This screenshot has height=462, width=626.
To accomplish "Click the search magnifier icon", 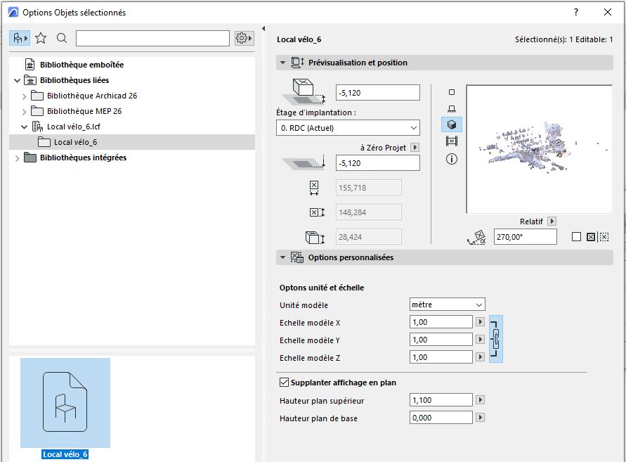I will point(62,38).
